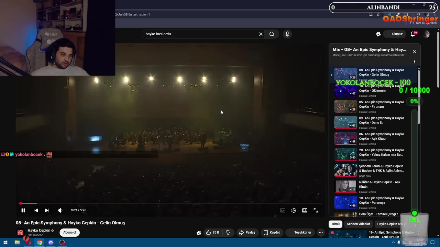This screenshot has width=440, height=247.
Task: Subscribe with the 'Abone ol' button
Action: pyautogui.click(x=69, y=232)
